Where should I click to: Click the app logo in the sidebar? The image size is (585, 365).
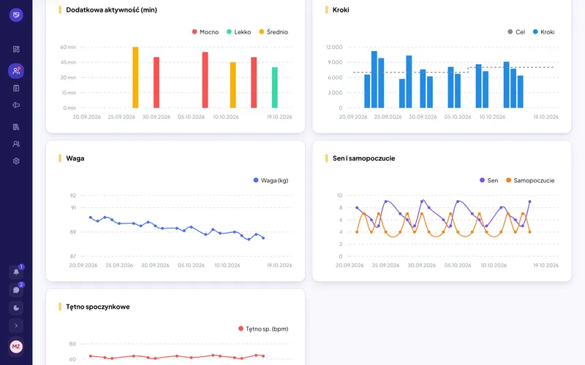pyautogui.click(x=16, y=15)
